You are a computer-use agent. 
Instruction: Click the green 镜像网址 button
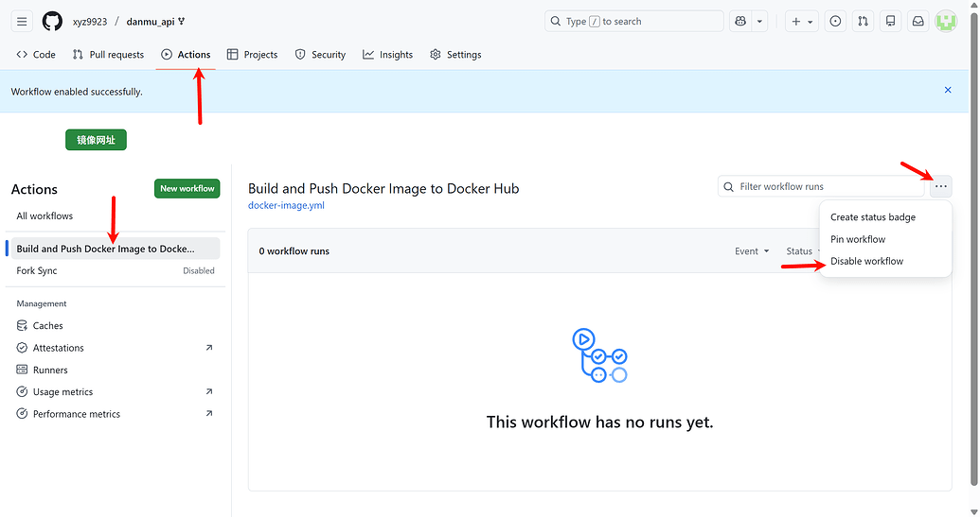click(x=97, y=140)
